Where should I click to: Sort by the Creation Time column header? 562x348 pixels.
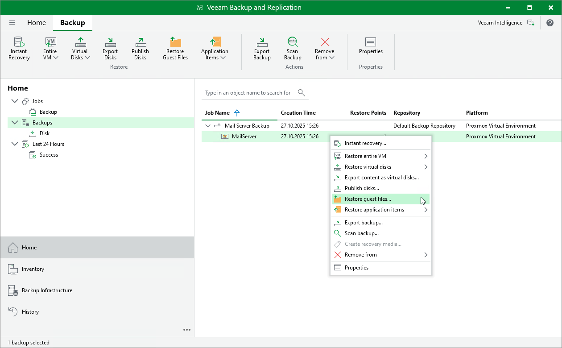coord(298,113)
